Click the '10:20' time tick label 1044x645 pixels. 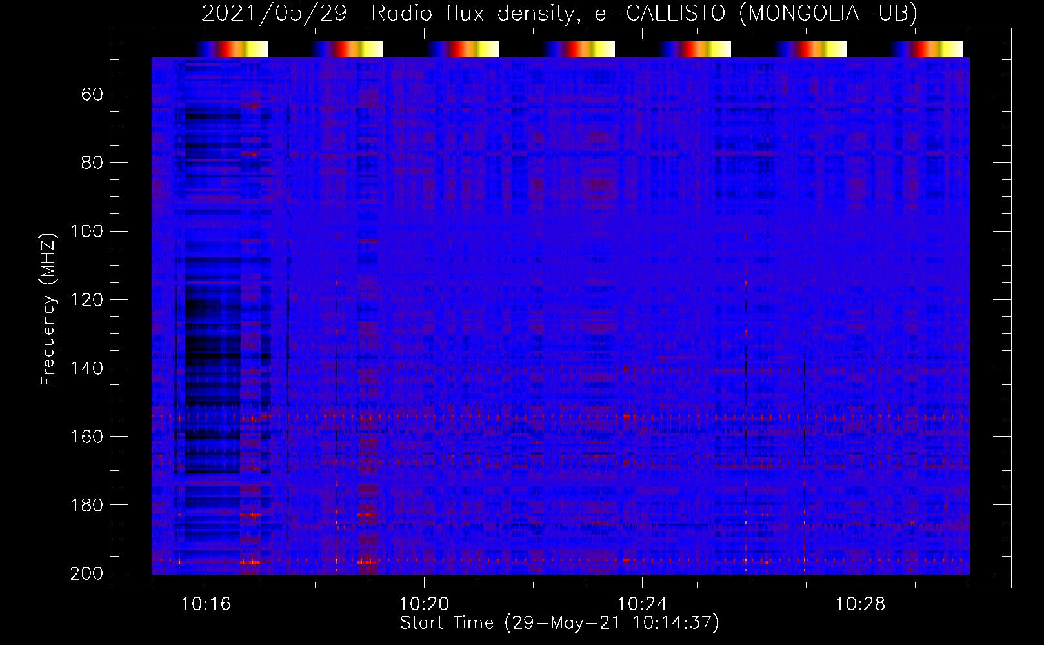(424, 604)
